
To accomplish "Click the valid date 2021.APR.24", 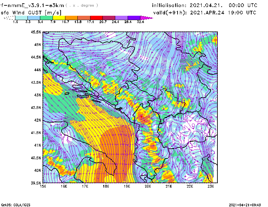I will pos(207,13).
